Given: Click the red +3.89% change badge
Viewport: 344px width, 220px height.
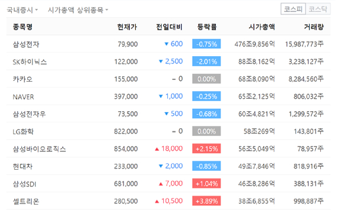Looking at the screenshot, I should (x=206, y=201).
